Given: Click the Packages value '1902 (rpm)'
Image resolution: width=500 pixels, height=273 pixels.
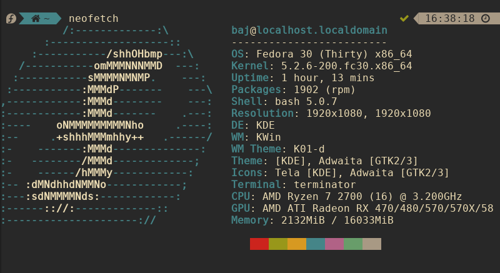Looking at the screenshot, I should click(x=324, y=90).
